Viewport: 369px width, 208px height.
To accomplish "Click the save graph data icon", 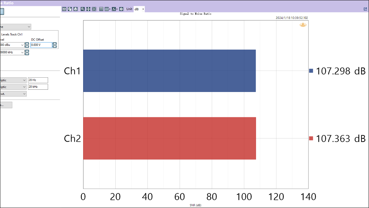I will (64, 9).
